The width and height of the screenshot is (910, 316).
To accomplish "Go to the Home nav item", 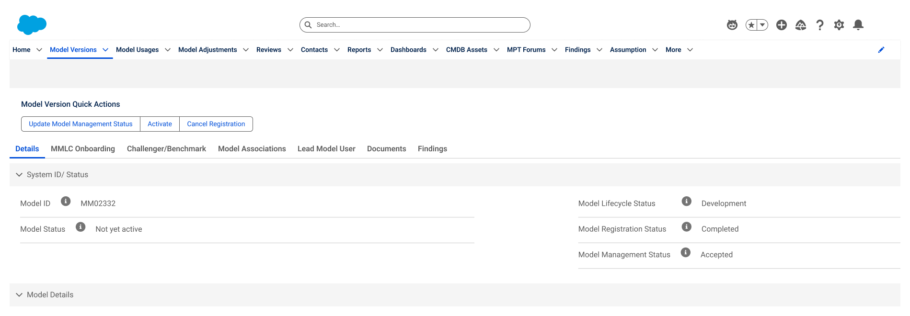I will (x=22, y=50).
